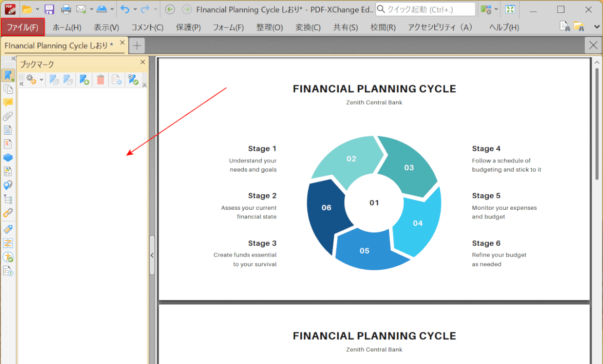
Task: Open the 変換(C) tab
Action: coord(308,27)
